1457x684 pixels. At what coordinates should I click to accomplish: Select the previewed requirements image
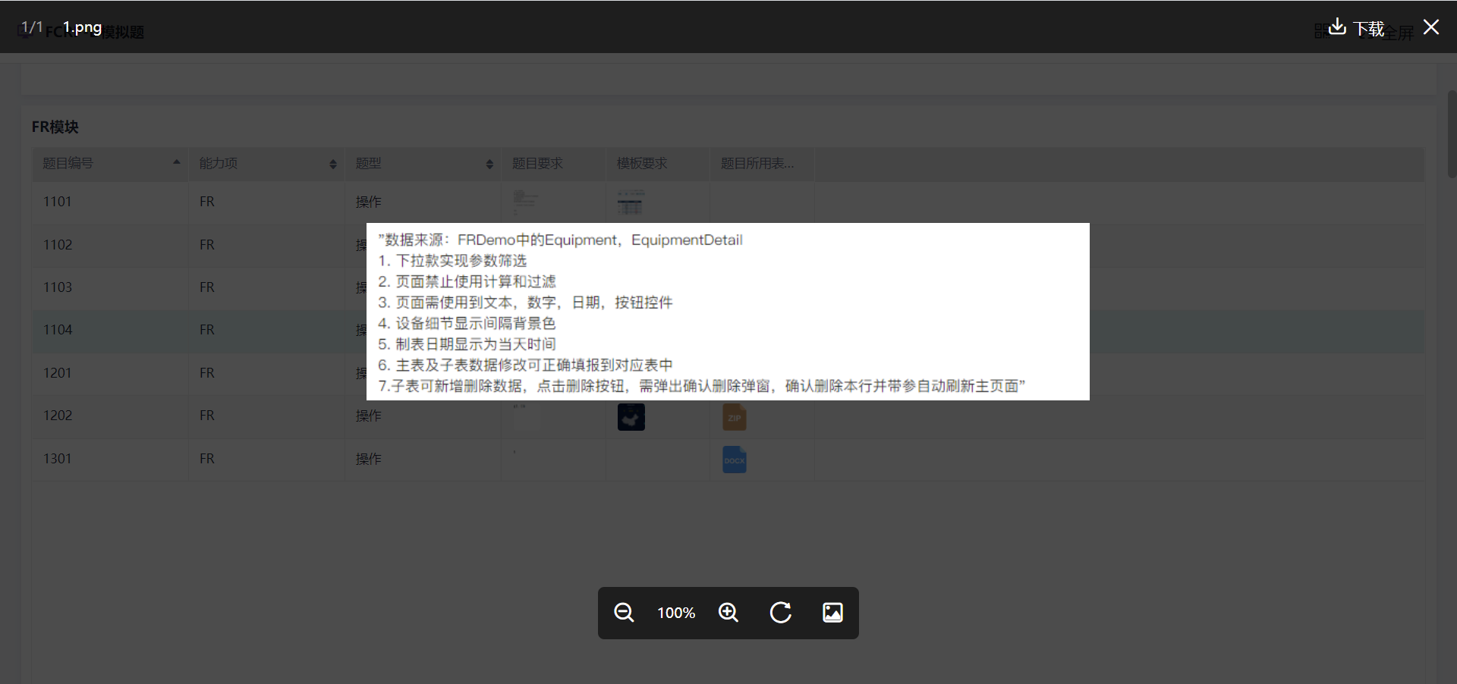click(x=728, y=312)
